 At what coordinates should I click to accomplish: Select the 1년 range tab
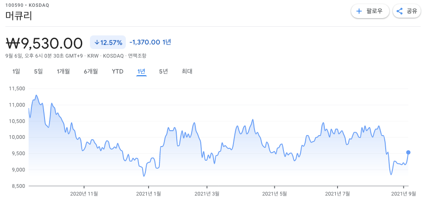click(141, 72)
